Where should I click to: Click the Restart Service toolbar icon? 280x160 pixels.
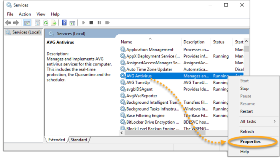pyautogui.click(x=107, y=23)
